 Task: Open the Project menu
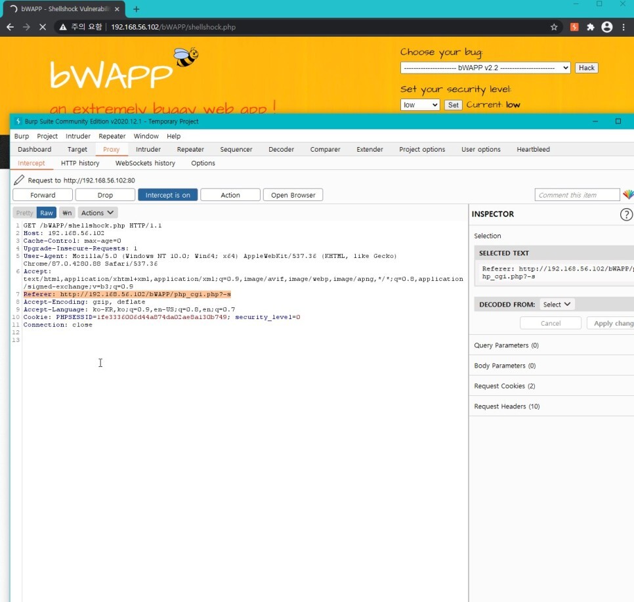click(x=47, y=137)
